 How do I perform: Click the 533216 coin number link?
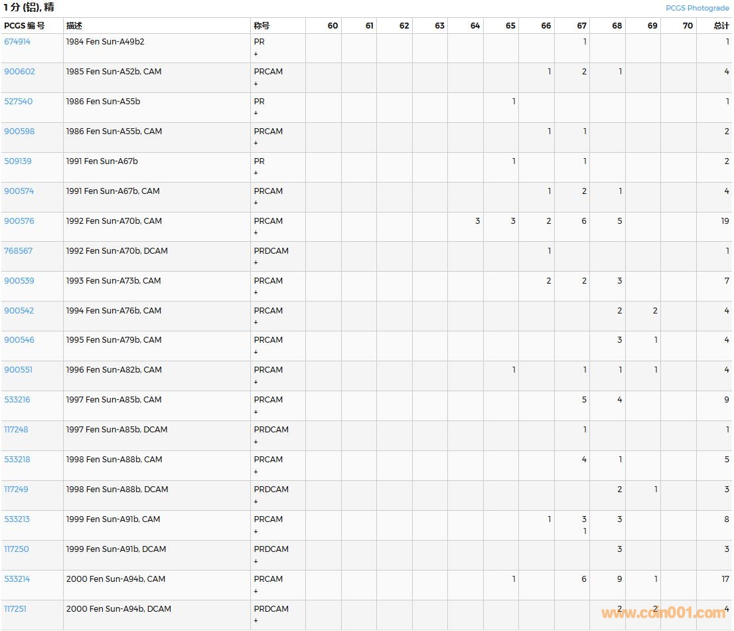point(17,400)
